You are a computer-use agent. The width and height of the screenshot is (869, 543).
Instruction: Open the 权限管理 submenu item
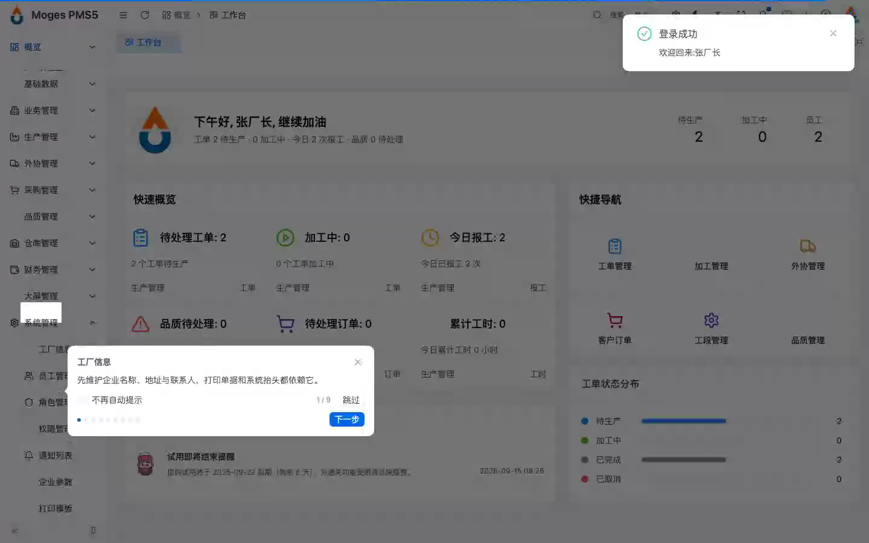(53, 429)
